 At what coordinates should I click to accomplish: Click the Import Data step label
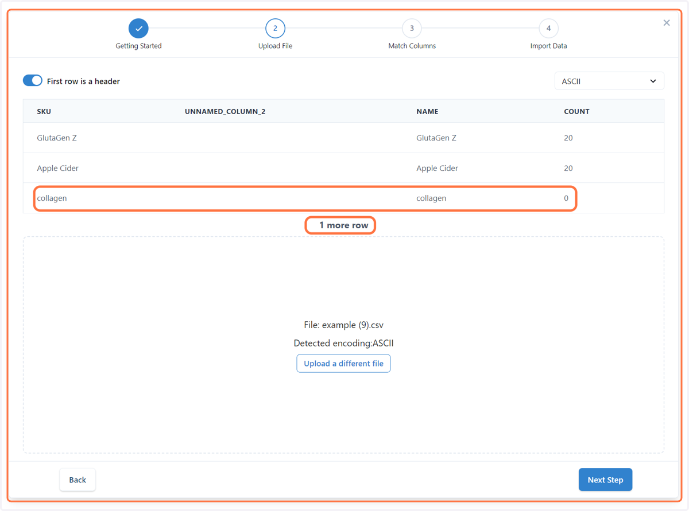548,46
